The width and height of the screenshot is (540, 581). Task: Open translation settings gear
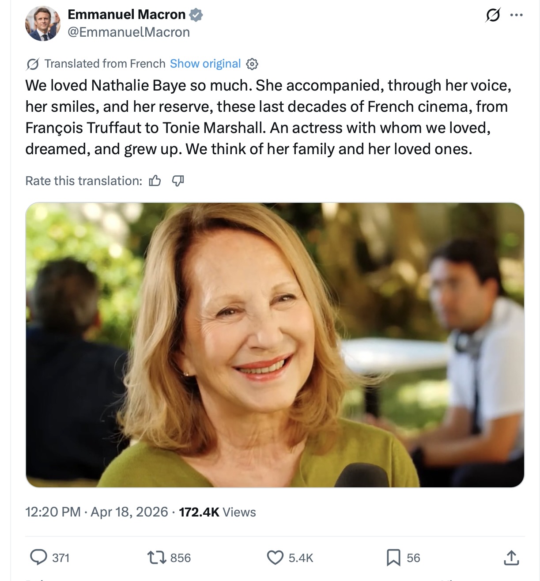click(252, 64)
